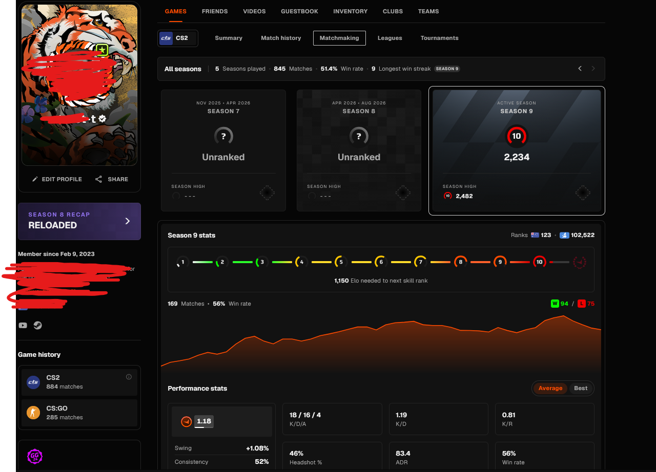Select skill level 1 icon

coord(182,262)
